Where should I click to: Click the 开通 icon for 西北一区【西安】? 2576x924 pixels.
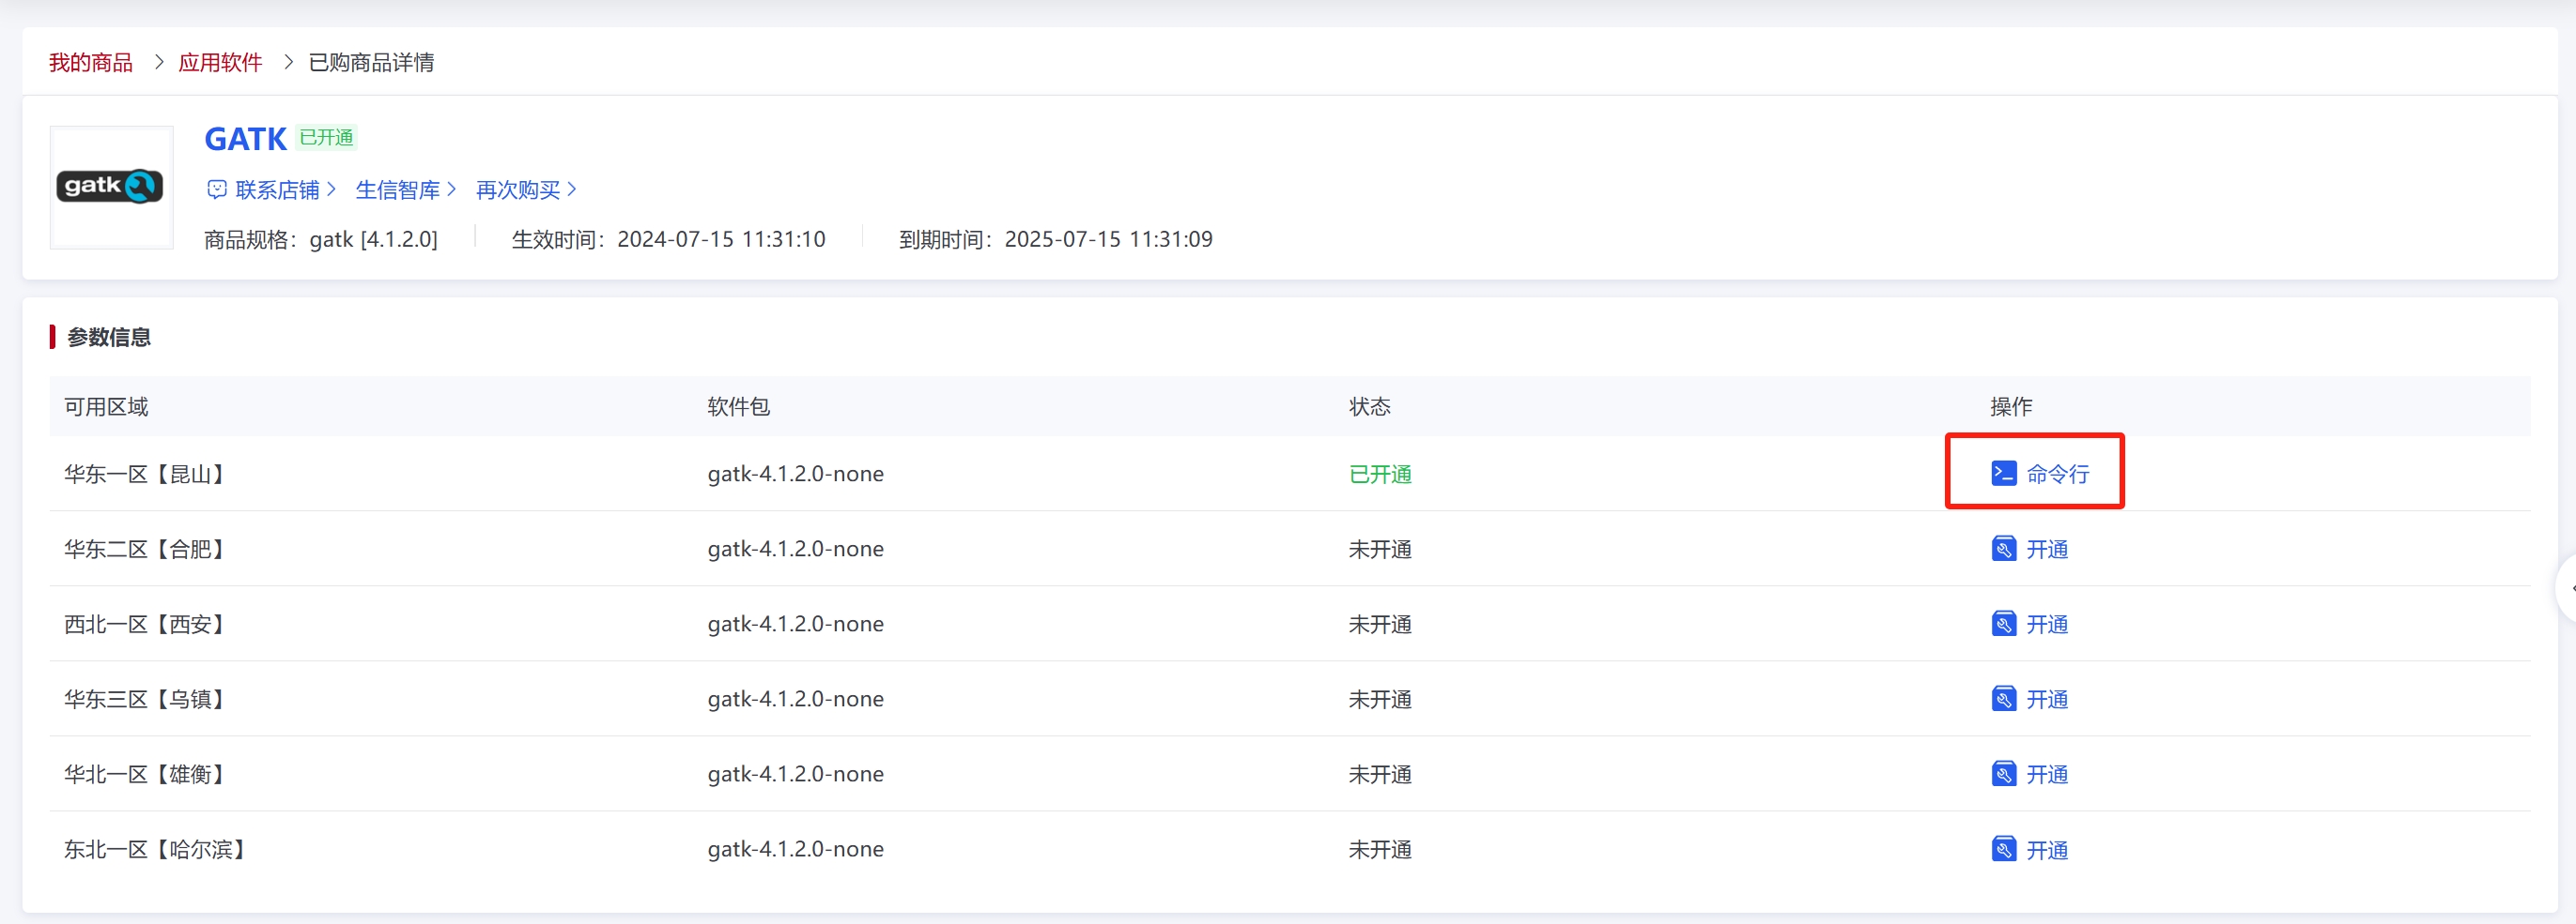coord(2003,623)
